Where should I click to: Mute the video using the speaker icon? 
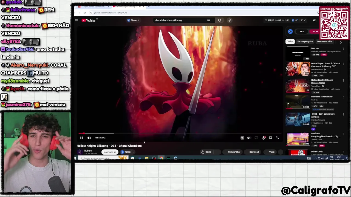(89, 138)
